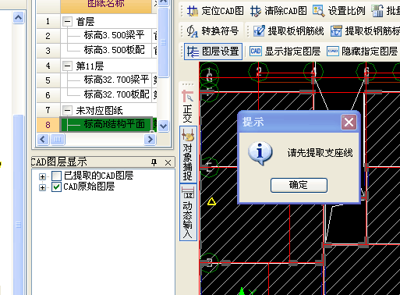This screenshot has width=400, height=295.
Task: Click the 清除CAD图 toolbar icon
Action: click(x=256, y=11)
